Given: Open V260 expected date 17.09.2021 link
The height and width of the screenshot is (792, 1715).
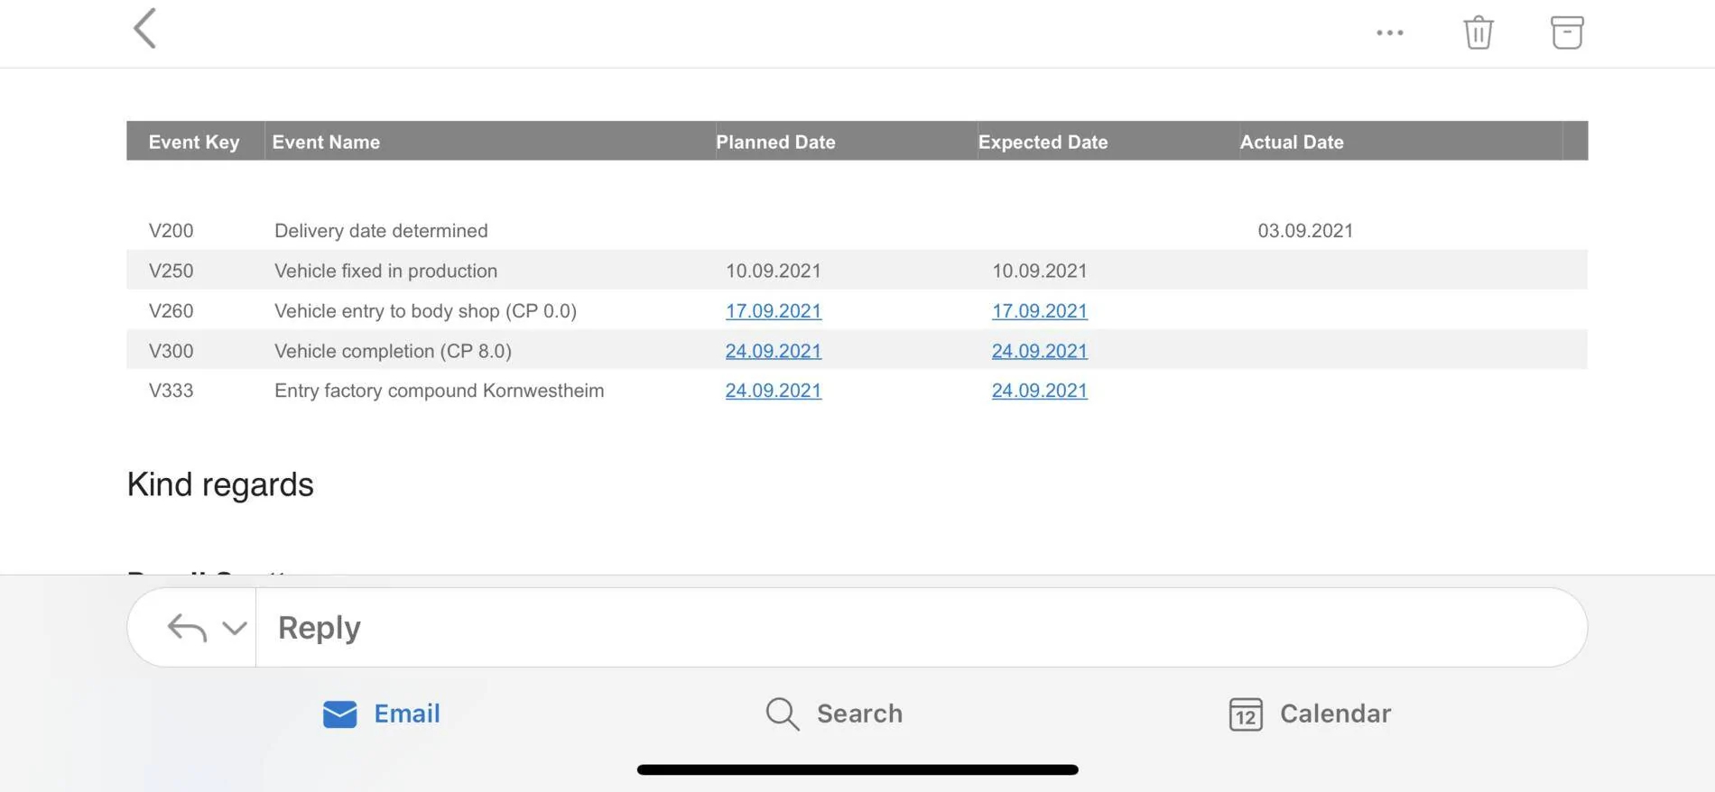Looking at the screenshot, I should click(1040, 311).
